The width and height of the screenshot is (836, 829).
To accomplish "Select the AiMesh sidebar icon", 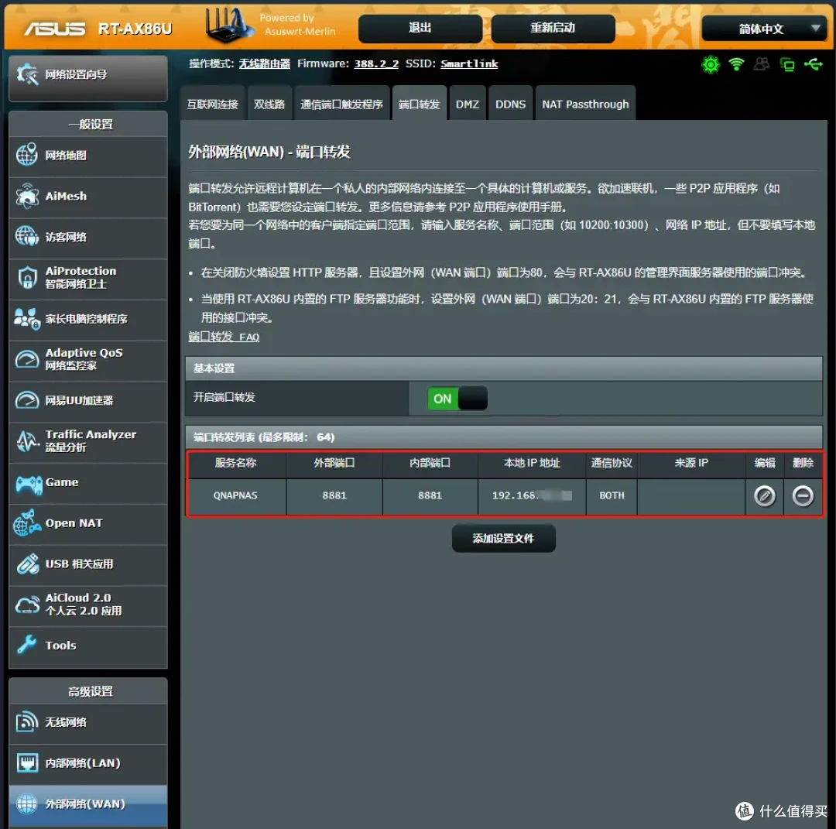I will coord(28,197).
